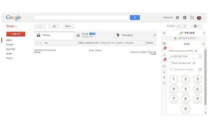Go to older messages arrow

(x=185, y=26)
